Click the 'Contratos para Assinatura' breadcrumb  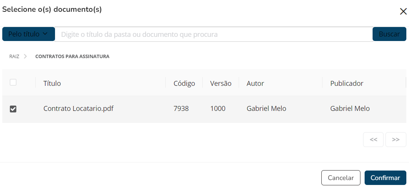72,56
